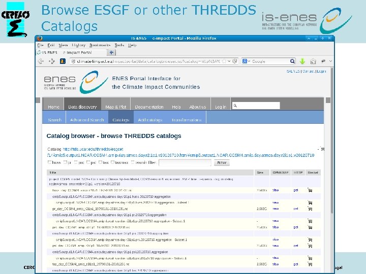Image resolution: width=366 pixels, height=274 pixels.
Task: Go to the Firefox home page icon
Action: pyautogui.click(x=313, y=61)
